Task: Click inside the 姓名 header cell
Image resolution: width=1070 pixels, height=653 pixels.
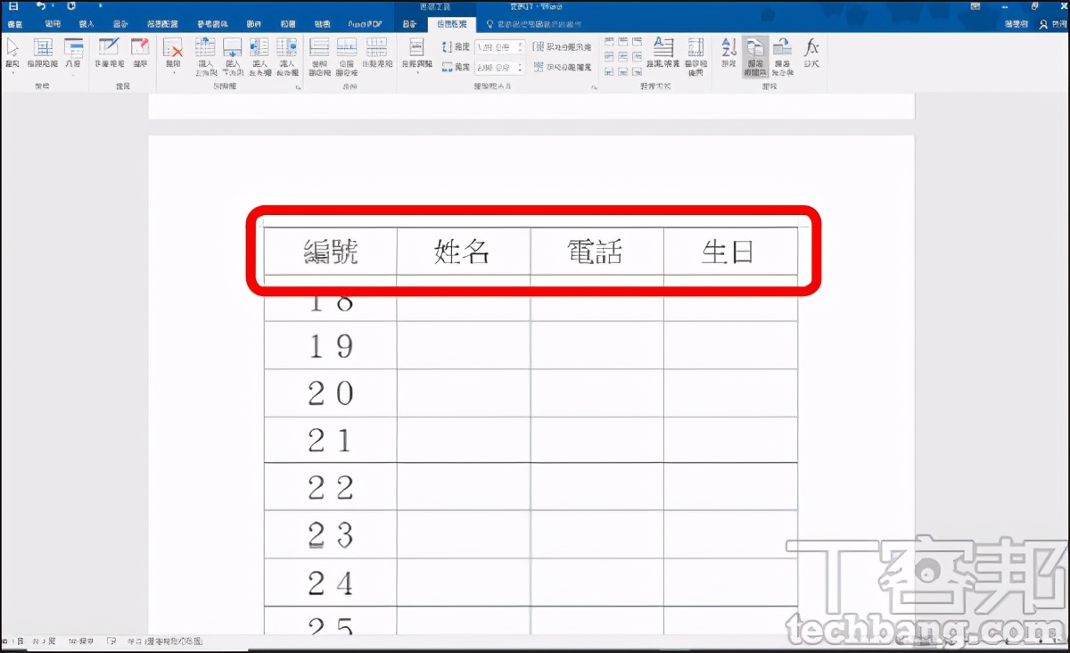Action: pos(461,252)
